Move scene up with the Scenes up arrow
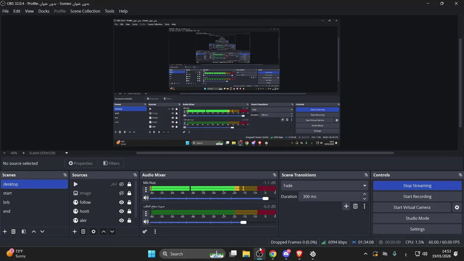Image resolution: width=464 pixels, height=261 pixels. (34, 232)
